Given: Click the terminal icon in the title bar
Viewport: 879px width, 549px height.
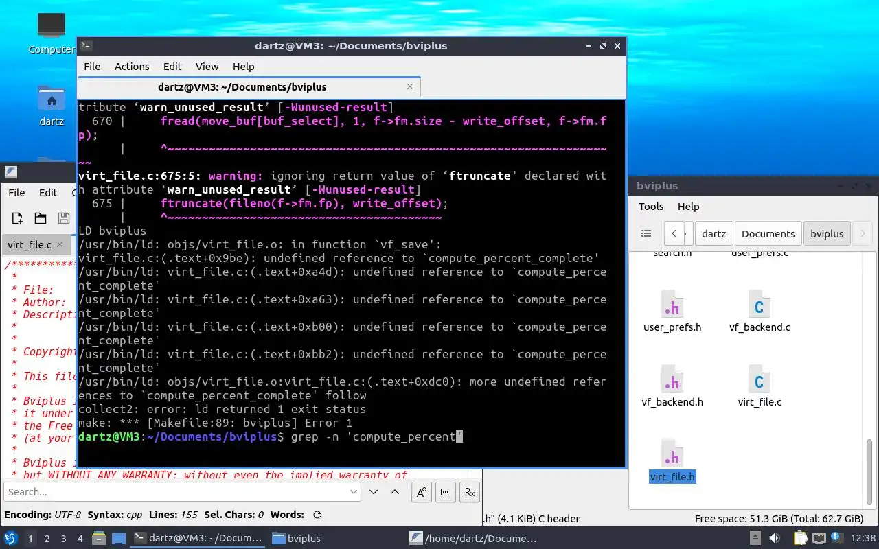Looking at the screenshot, I should coord(86,46).
